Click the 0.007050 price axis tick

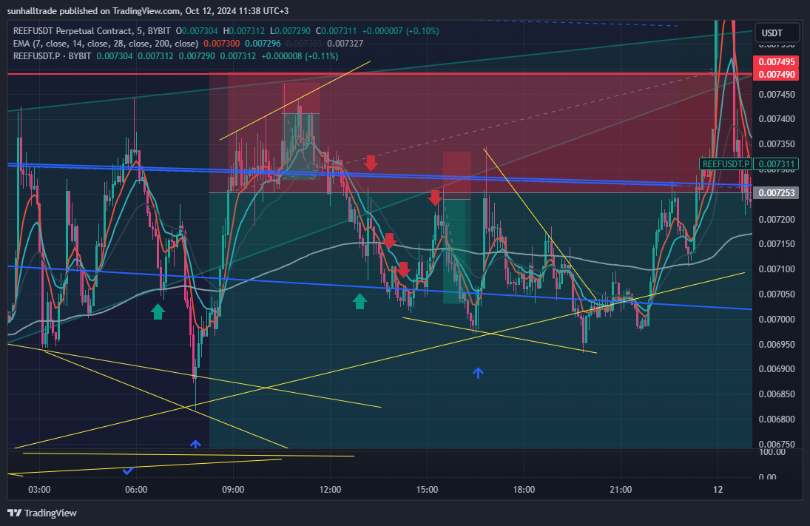(777, 294)
